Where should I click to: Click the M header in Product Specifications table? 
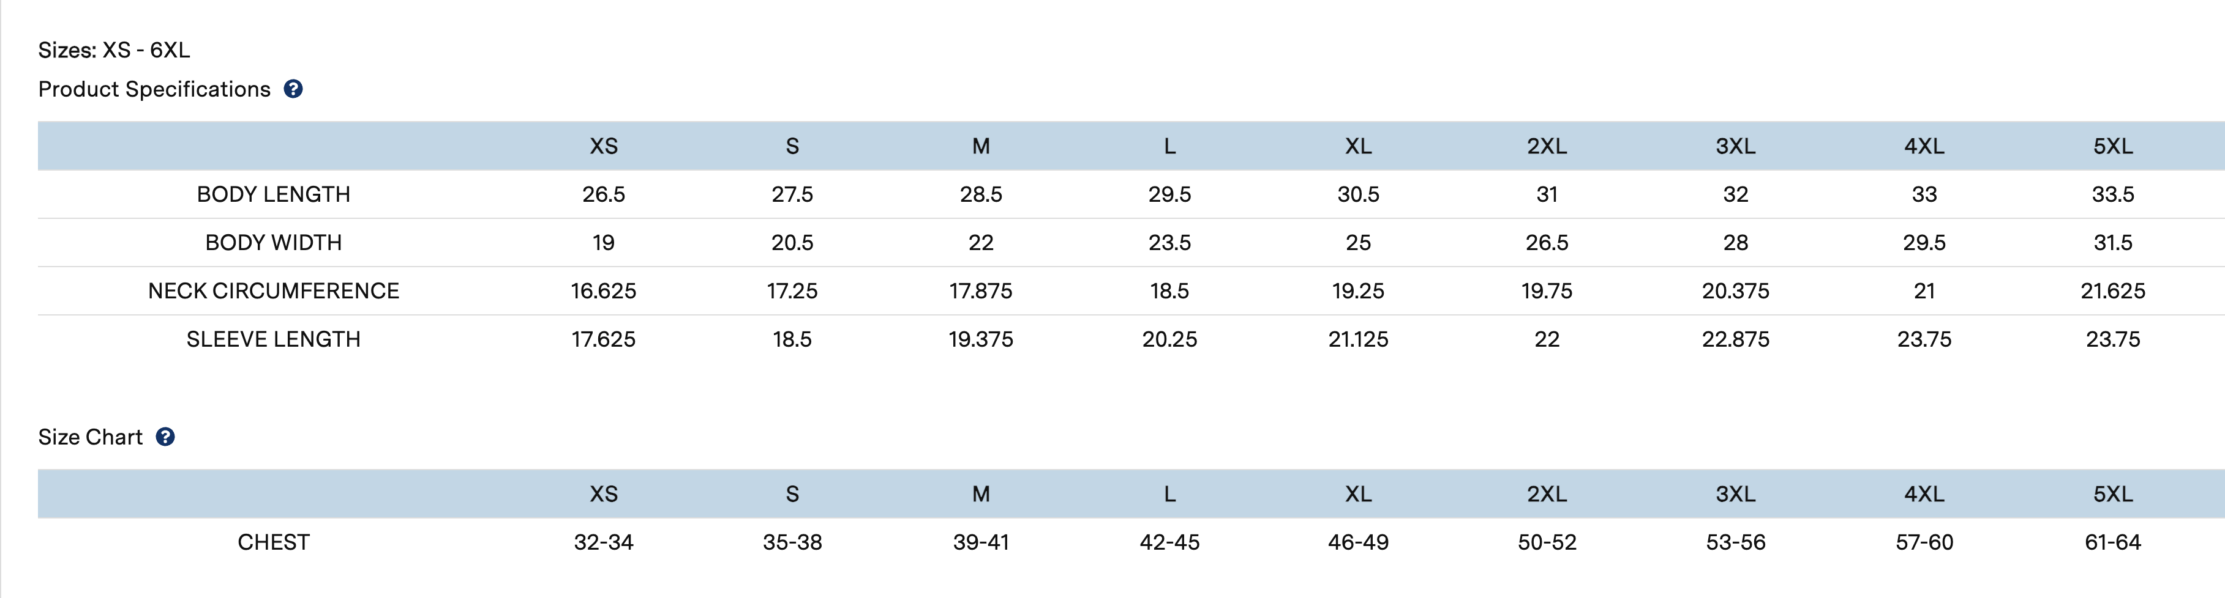point(980,146)
